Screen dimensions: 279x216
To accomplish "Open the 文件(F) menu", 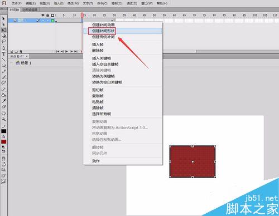I will coord(16,3).
